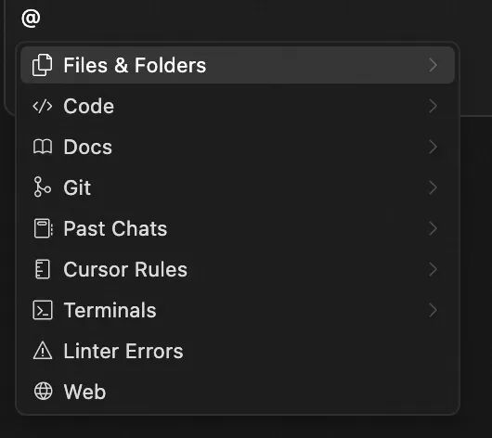The height and width of the screenshot is (438, 492).
Task: Select the Linter Errors menu entry
Action: point(238,351)
